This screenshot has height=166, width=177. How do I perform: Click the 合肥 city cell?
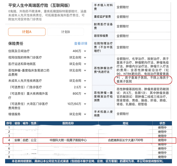click(25, 140)
